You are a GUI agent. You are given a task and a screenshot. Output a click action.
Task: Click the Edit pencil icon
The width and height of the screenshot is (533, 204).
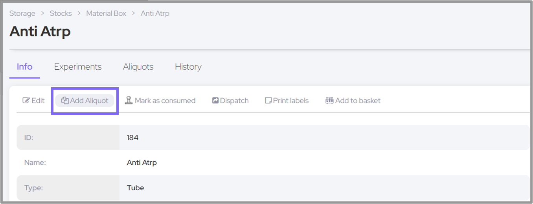pyautogui.click(x=26, y=101)
